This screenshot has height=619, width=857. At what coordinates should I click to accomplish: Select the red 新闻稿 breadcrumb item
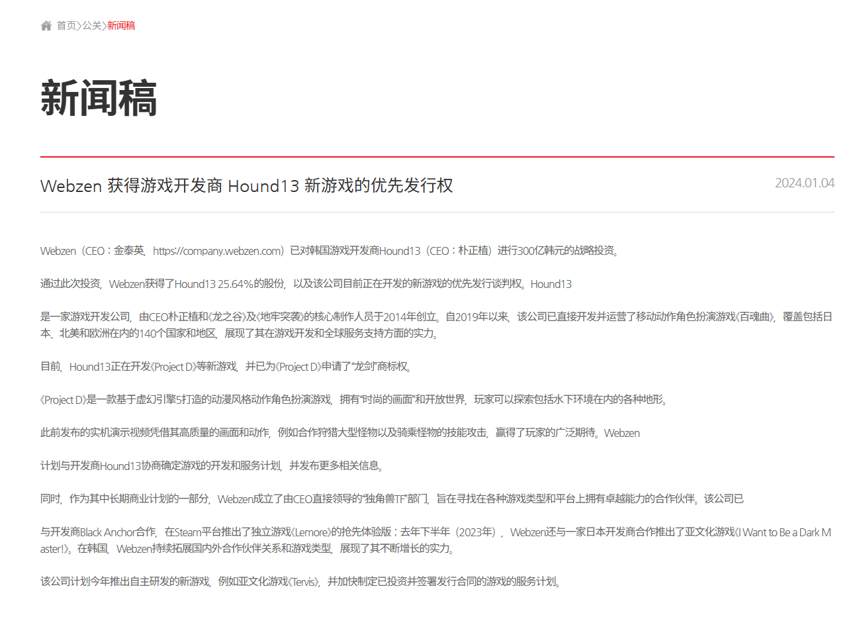click(121, 26)
